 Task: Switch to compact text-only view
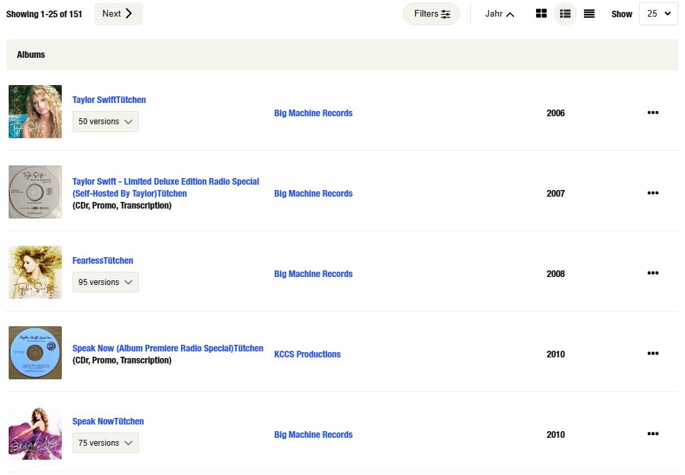tap(589, 13)
